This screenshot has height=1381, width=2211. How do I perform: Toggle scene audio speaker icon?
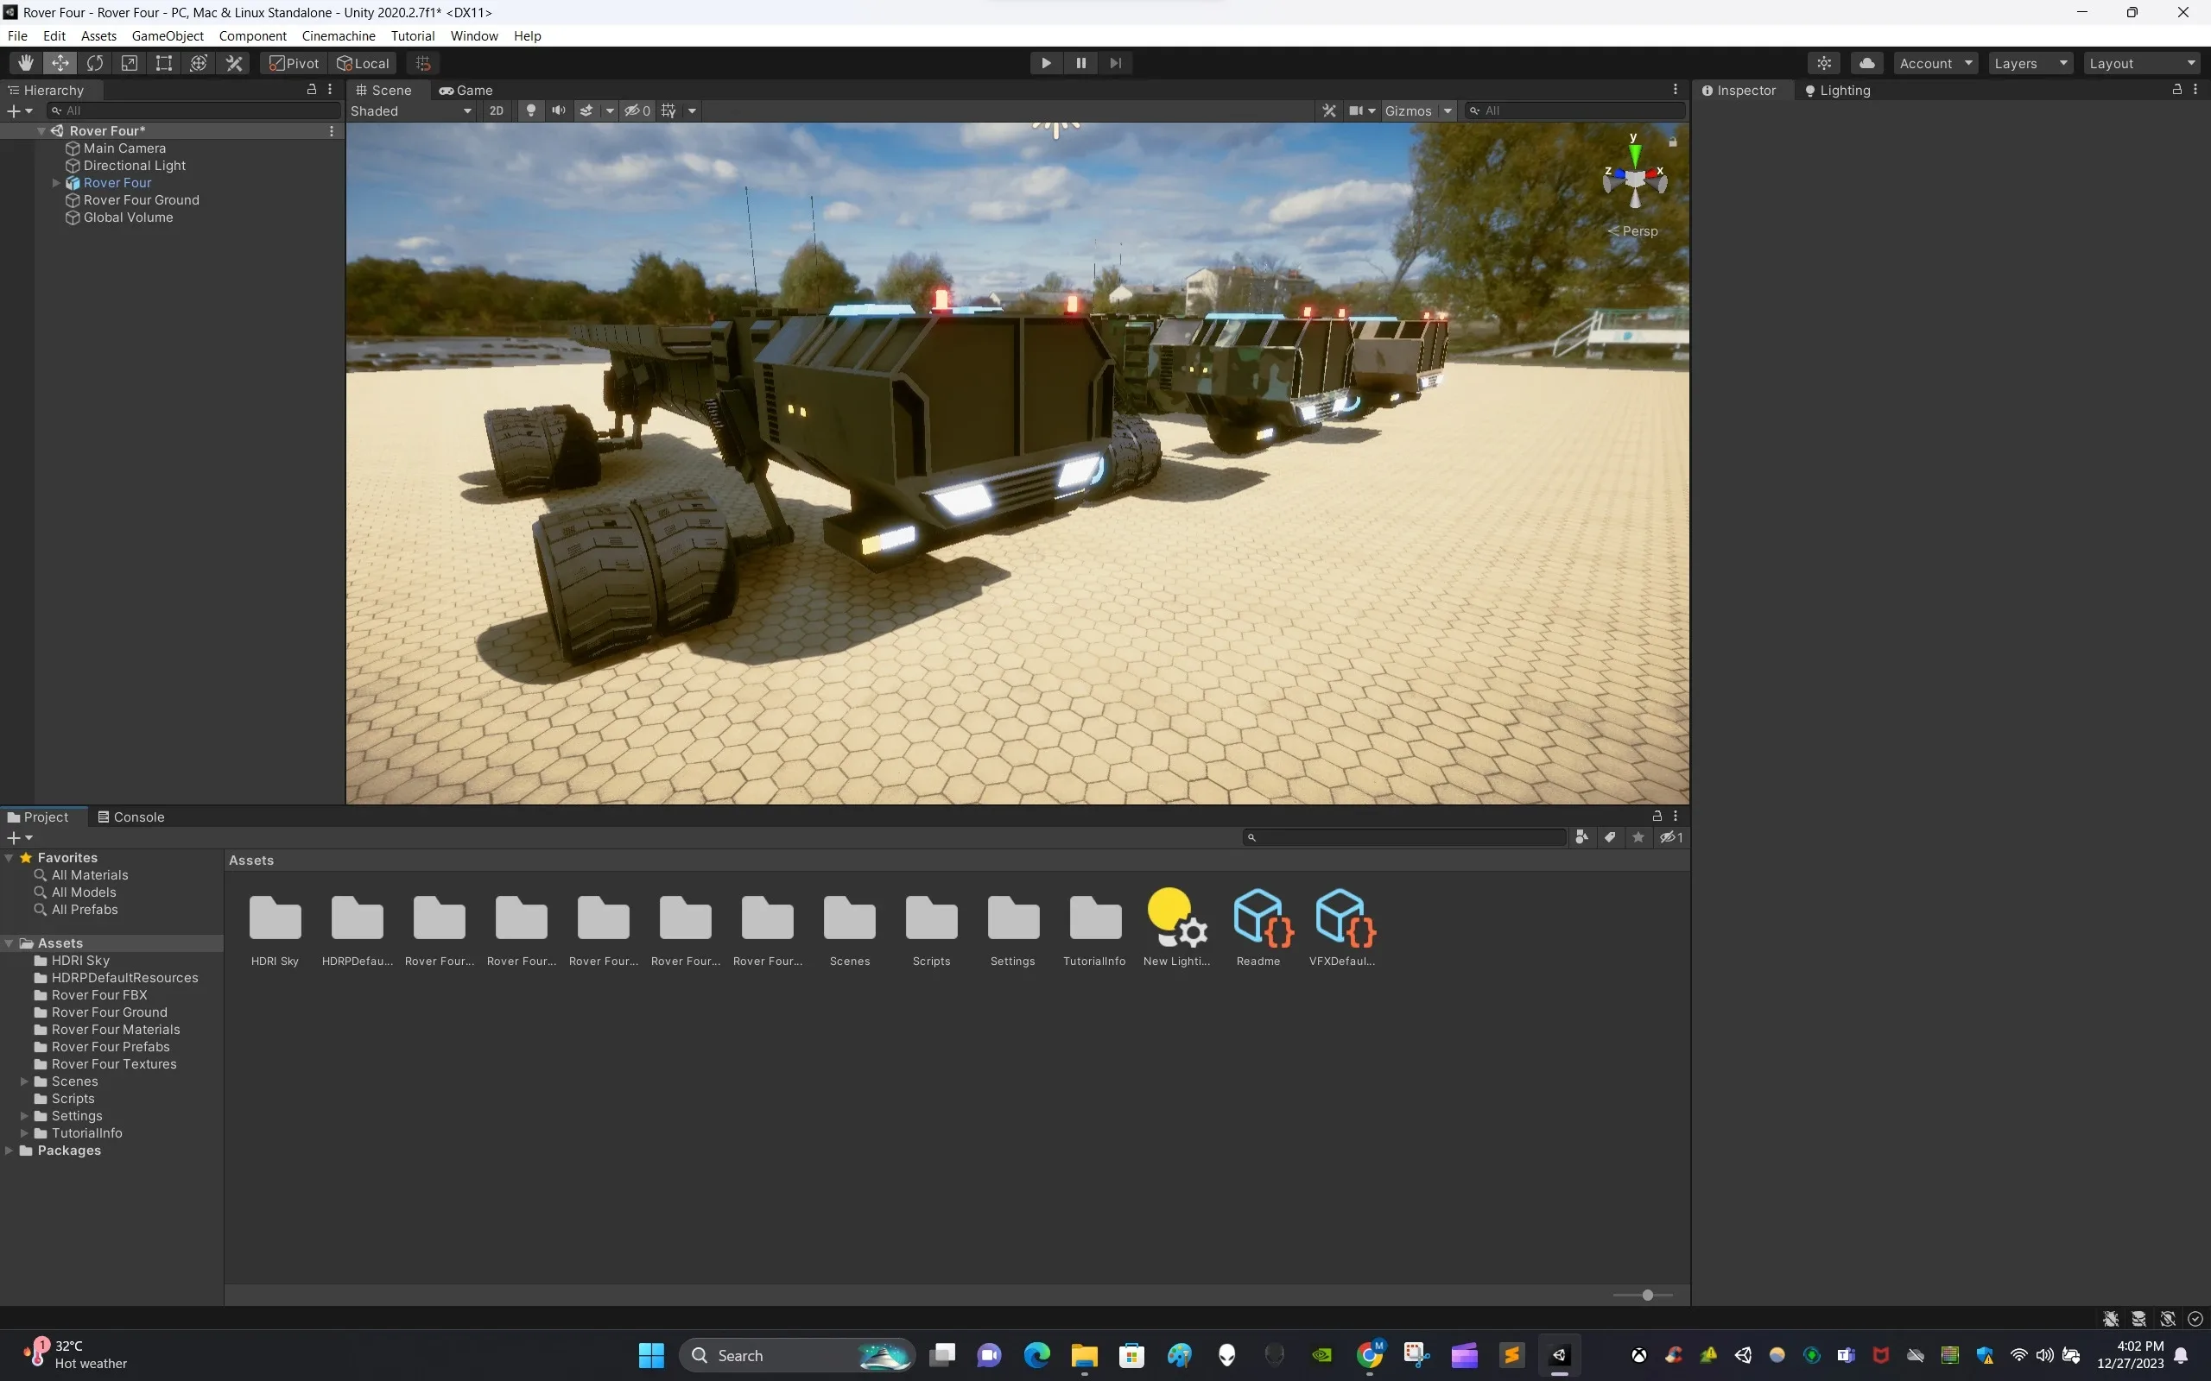[x=558, y=110]
